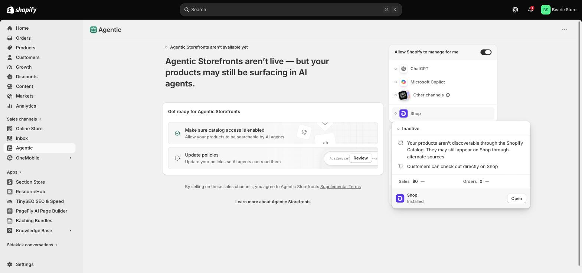The image size is (582, 273).
Task: Click the Settings gear icon
Action: pos(10,264)
